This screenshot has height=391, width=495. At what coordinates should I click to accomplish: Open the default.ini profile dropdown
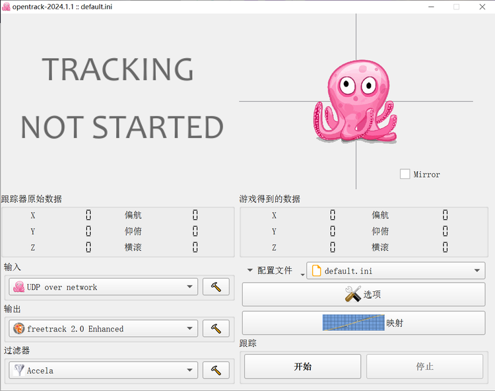[396, 271]
